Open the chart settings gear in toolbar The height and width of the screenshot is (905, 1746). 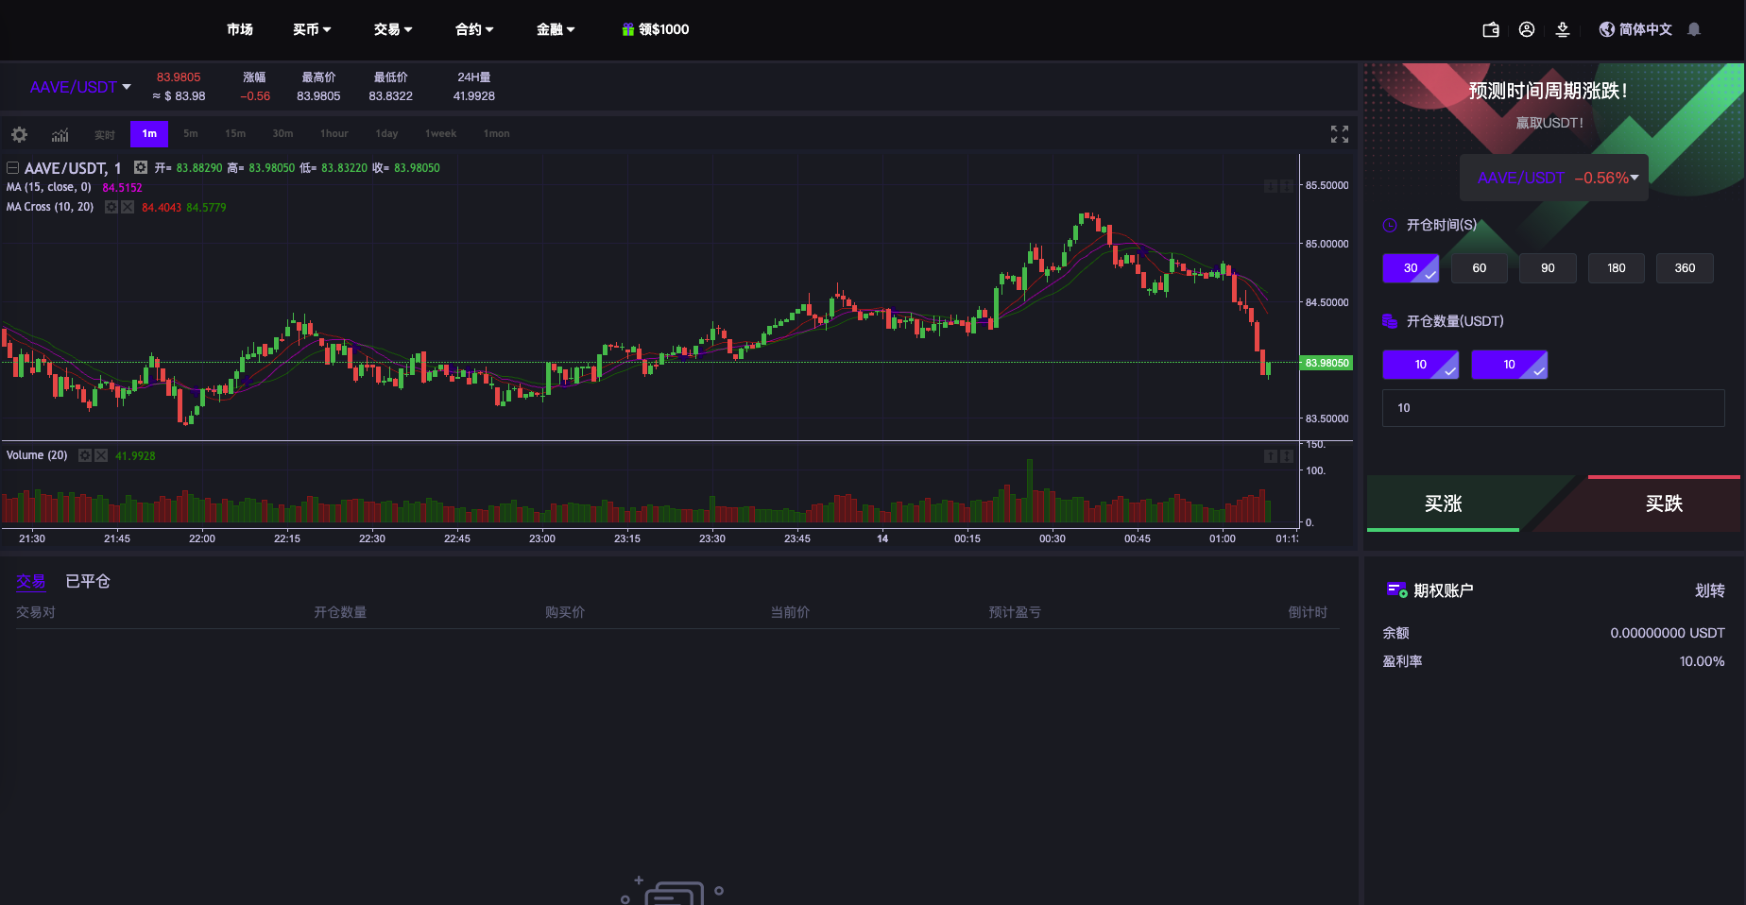[19, 134]
